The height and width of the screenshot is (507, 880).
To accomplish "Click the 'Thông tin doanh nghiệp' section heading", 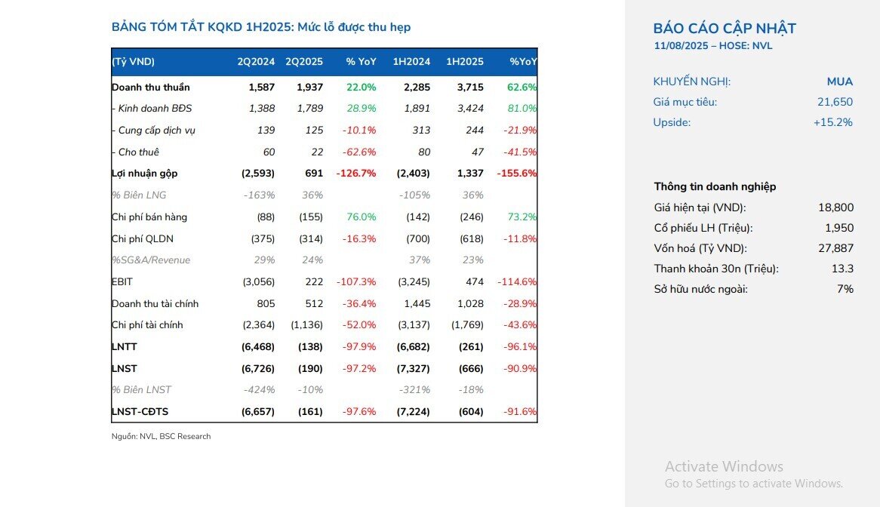I will coord(715,186).
